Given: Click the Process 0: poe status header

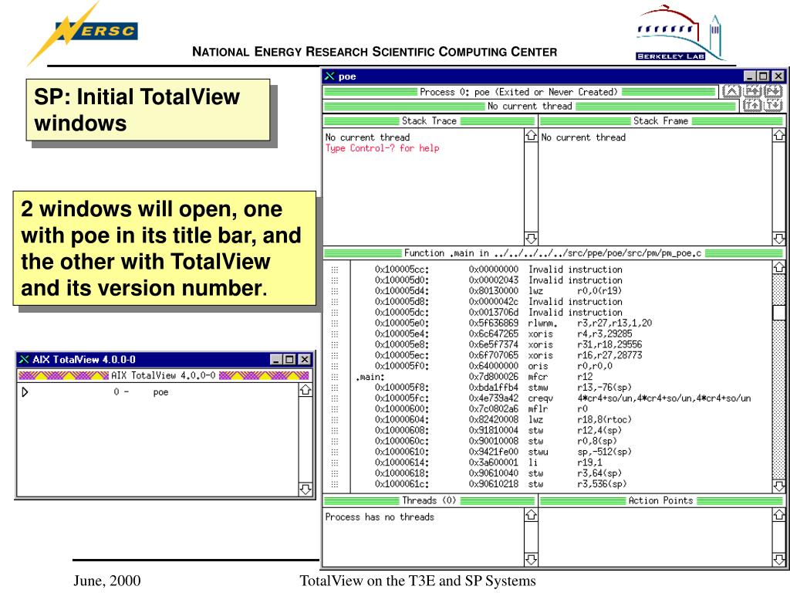Looking at the screenshot, I should click(519, 92).
